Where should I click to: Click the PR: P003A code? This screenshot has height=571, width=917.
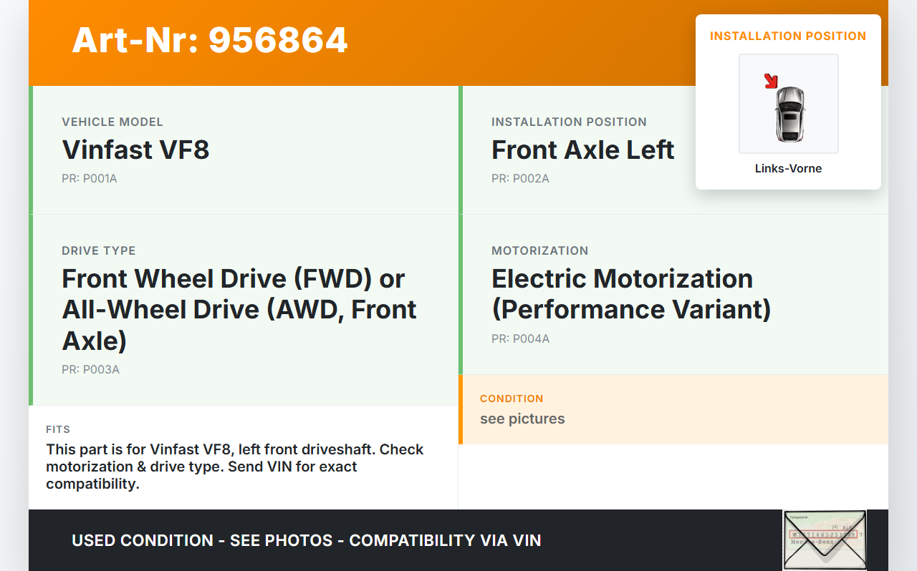point(90,370)
